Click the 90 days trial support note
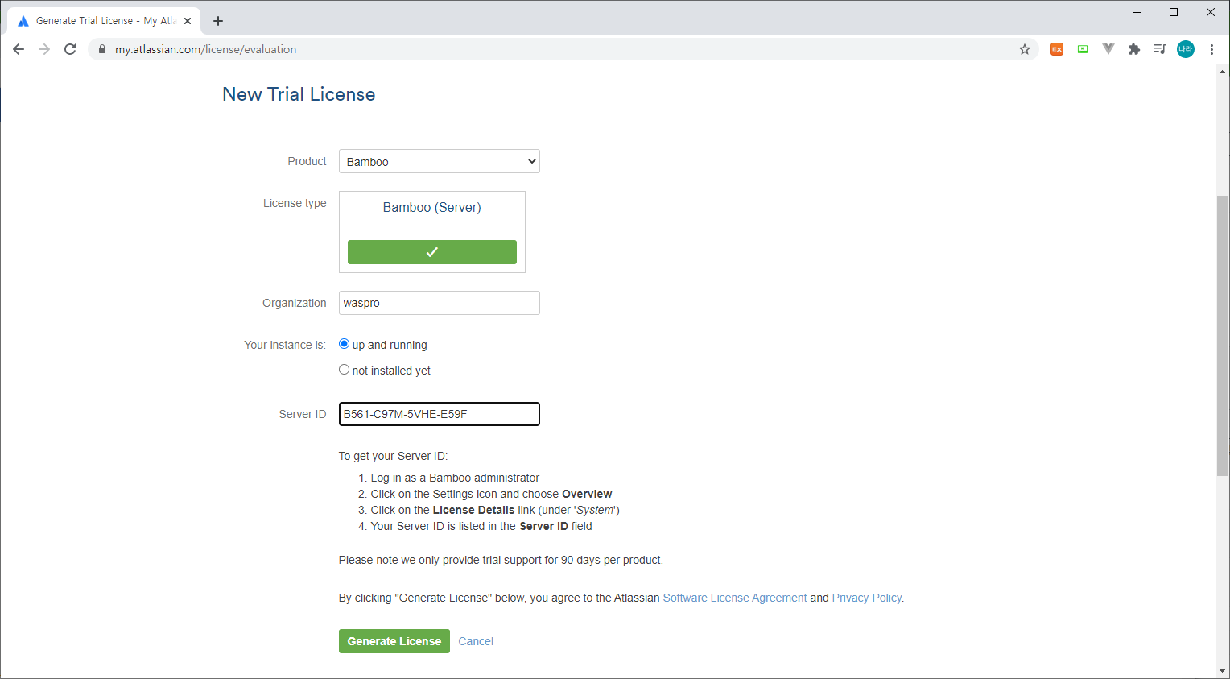 pyautogui.click(x=501, y=560)
